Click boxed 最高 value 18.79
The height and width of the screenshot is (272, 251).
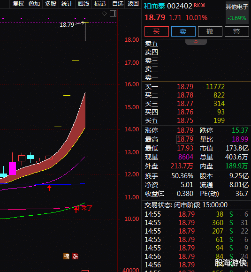click(185, 139)
